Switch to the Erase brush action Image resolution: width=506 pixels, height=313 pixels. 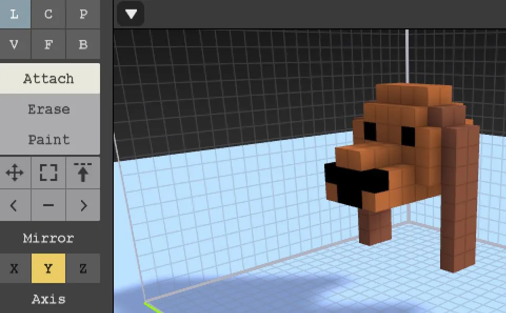(49, 109)
